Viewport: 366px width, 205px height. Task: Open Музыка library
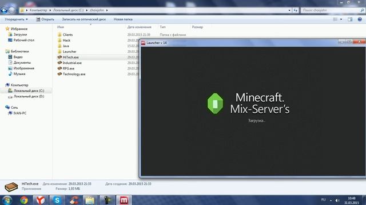click(x=19, y=74)
